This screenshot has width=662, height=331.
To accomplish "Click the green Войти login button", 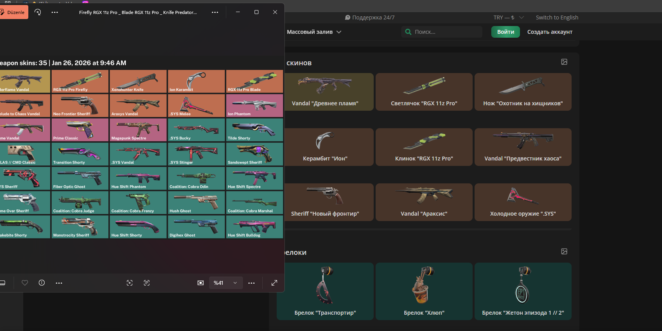I will (506, 32).
